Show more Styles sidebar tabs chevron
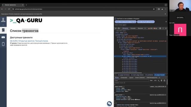The height and width of the screenshot is (107, 191). (159, 78)
